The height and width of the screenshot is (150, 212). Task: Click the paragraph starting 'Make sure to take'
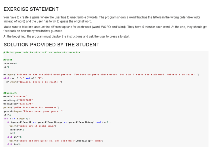pos(105,29)
